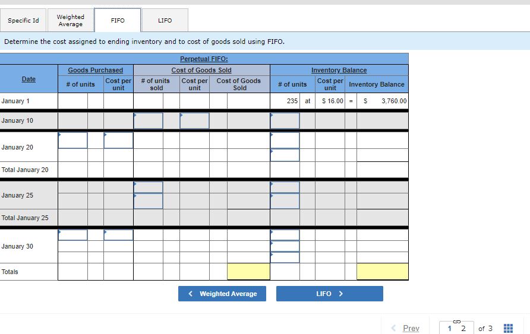Click the January 25 row label
The height and width of the screenshot is (334, 530).
[17, 195]
